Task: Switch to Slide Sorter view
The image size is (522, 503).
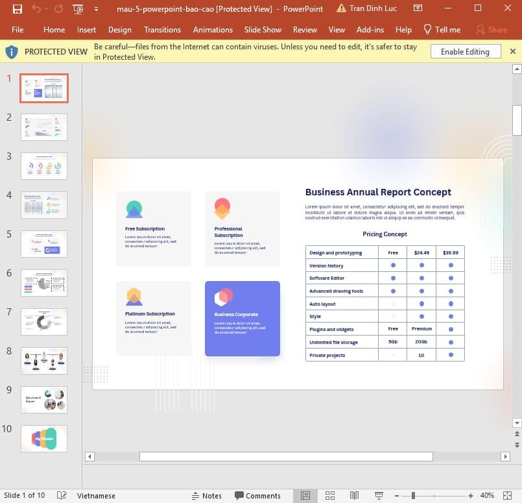Action: pos(329,495)
